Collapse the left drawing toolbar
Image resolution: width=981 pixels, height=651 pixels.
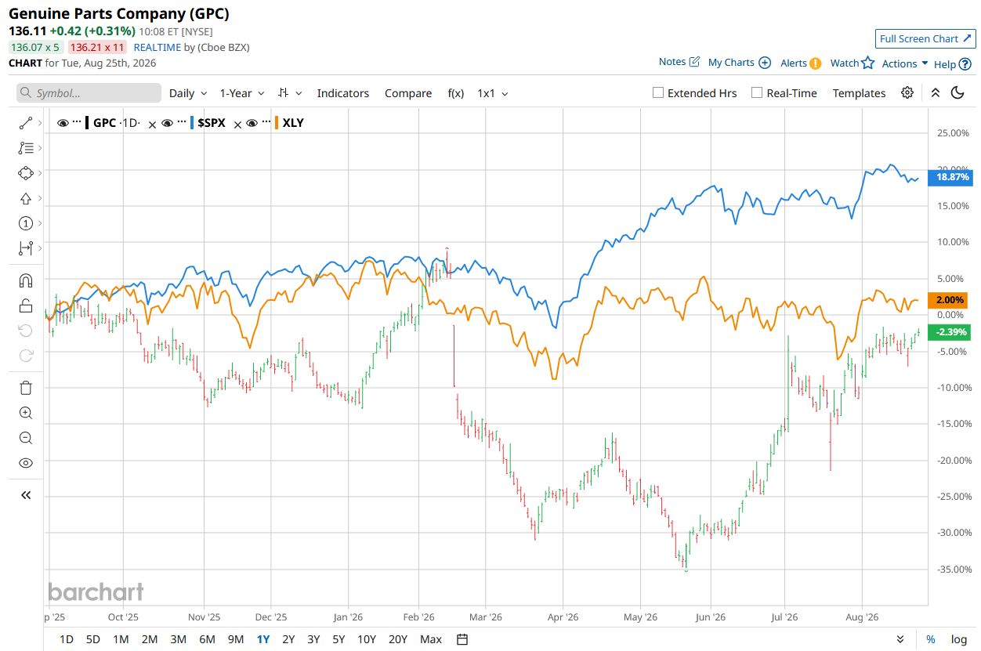pyautogui.click(x=26, y=495)
